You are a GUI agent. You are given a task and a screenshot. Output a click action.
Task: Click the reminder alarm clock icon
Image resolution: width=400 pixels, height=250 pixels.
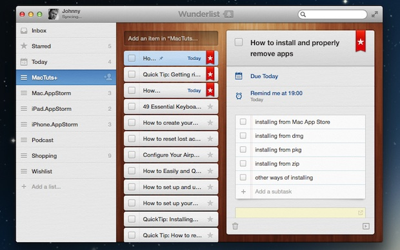click(x=239, y=96)
